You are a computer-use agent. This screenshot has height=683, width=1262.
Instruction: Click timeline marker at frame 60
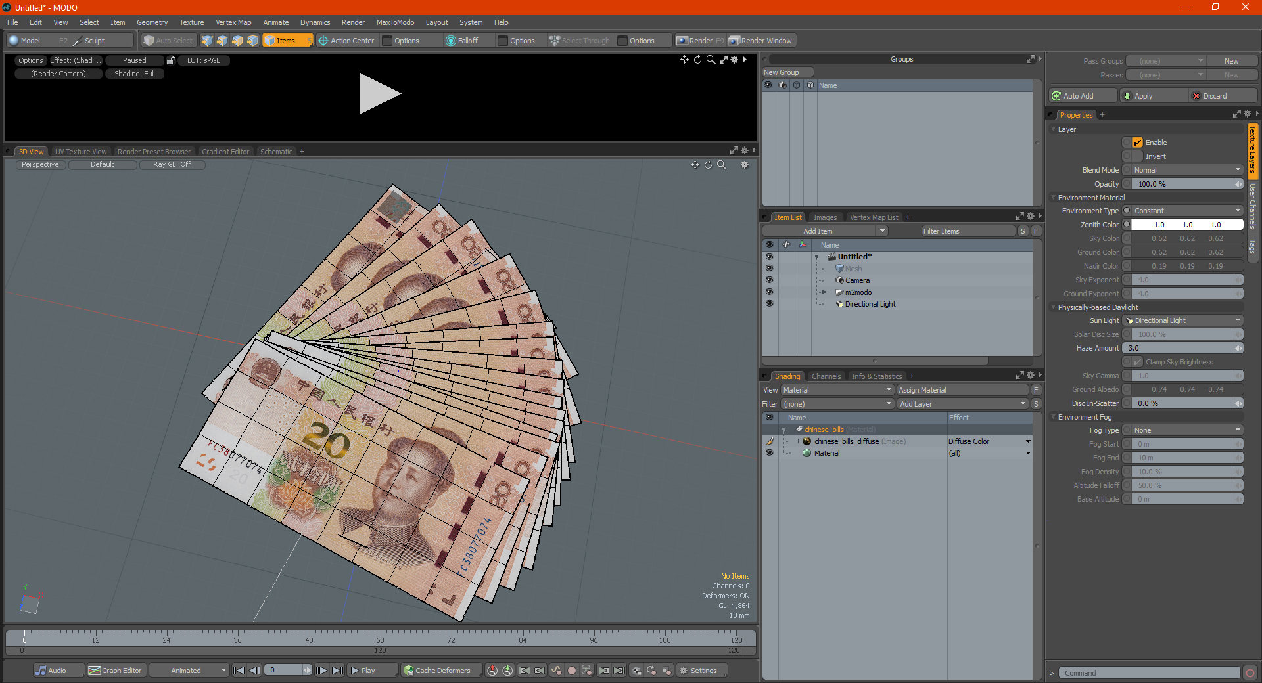380,640
